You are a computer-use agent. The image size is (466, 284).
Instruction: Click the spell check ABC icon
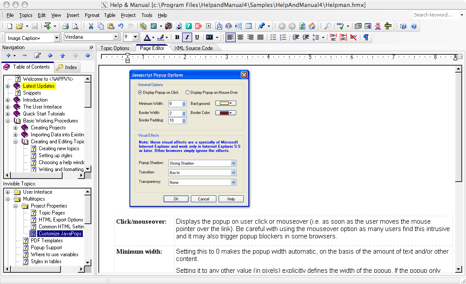click(340, 26)
